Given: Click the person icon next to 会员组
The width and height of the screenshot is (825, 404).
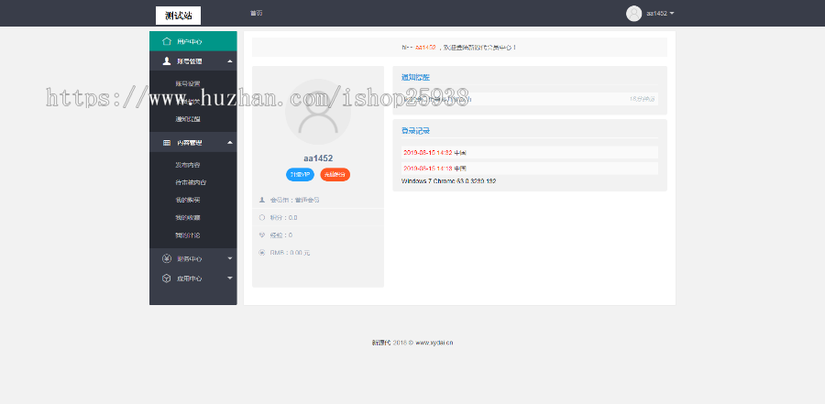Looking at the screenshot, I should 262,200.
